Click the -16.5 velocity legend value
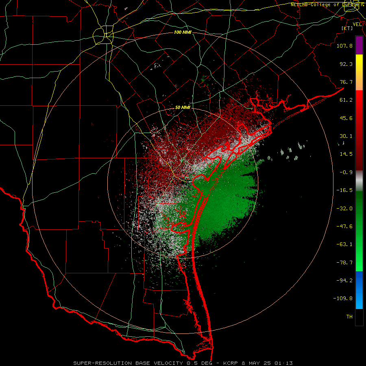This screenshot has width=366, height=366. pos(344,190)
